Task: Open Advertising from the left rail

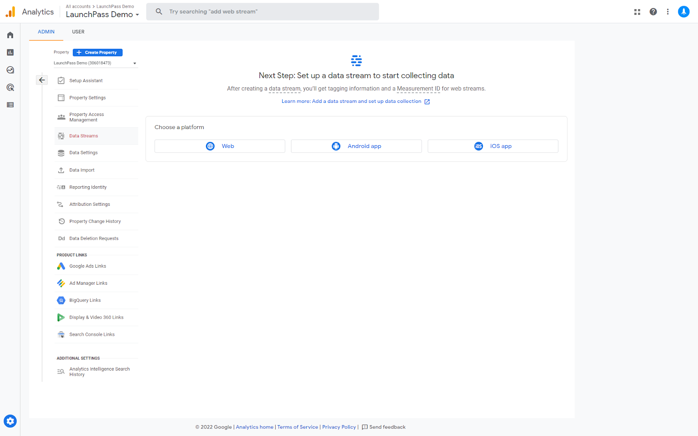Action: (x=10, y=87)
